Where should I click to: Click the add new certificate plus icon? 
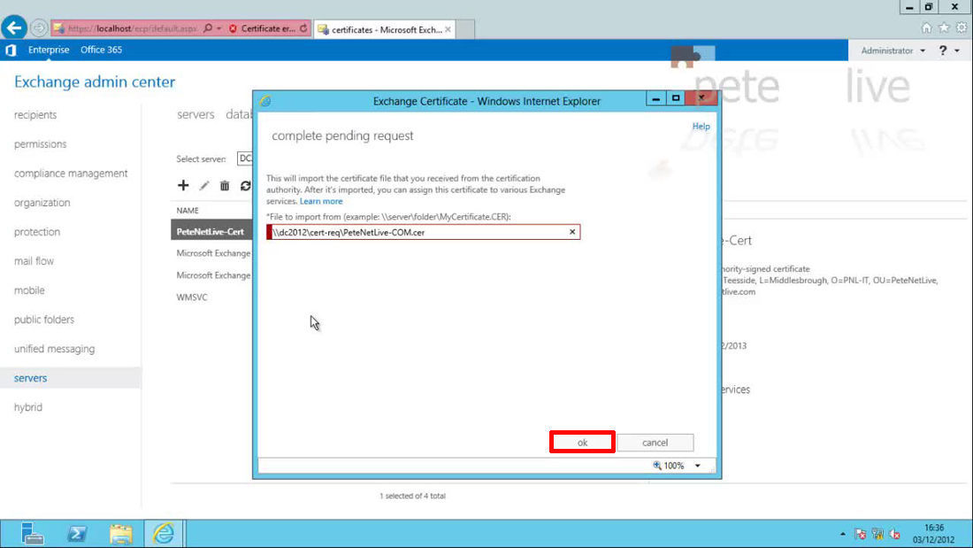pyautogui.click(x=183, y=185)
